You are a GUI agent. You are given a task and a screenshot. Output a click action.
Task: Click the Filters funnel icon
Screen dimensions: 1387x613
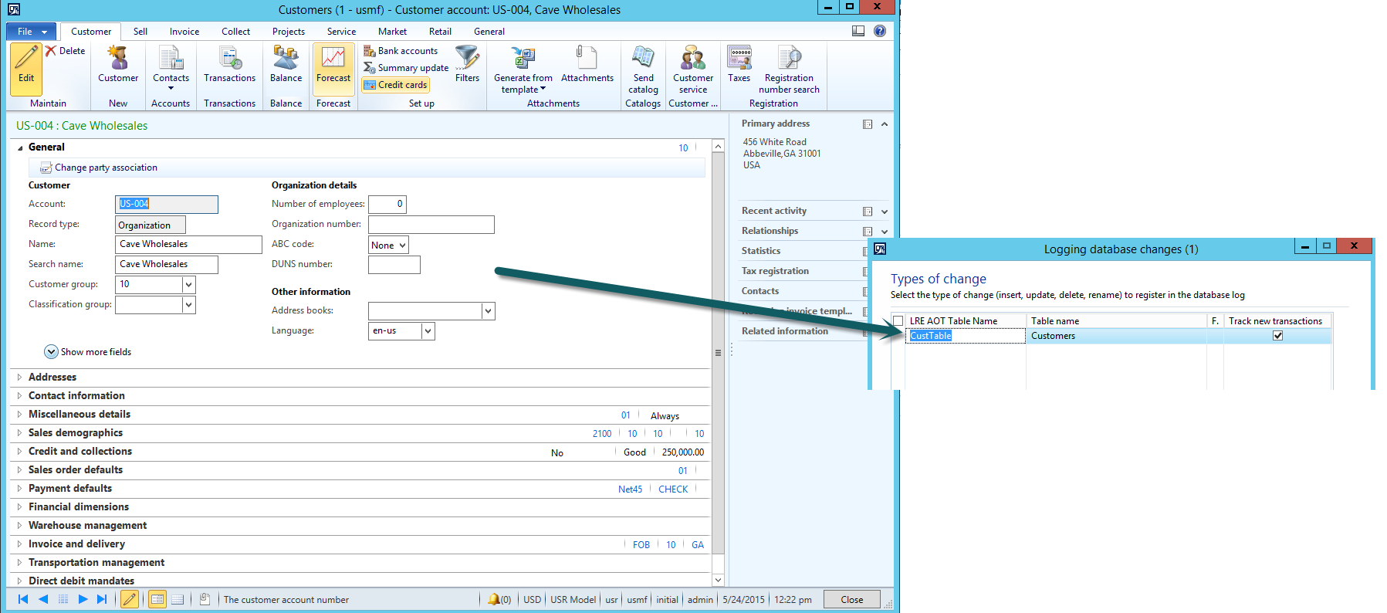point(467,60)
